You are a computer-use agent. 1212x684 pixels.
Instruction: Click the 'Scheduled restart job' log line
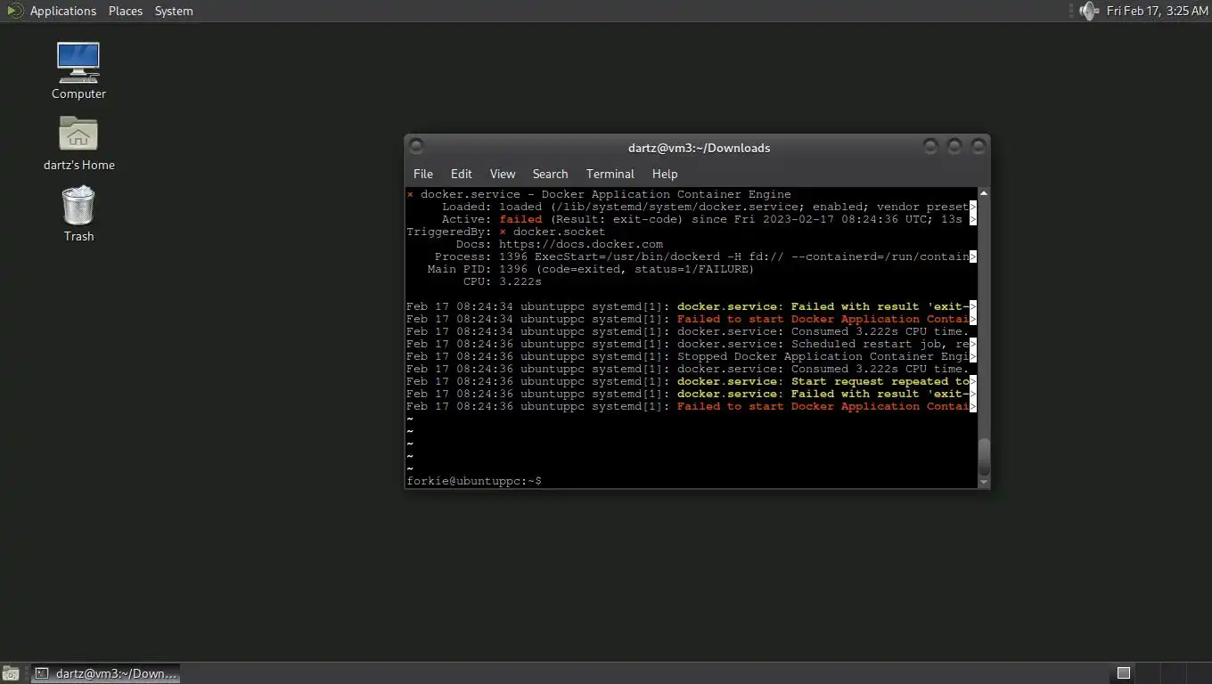(692, 344)
